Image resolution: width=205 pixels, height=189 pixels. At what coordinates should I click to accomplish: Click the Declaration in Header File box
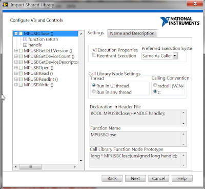point(138,118)
